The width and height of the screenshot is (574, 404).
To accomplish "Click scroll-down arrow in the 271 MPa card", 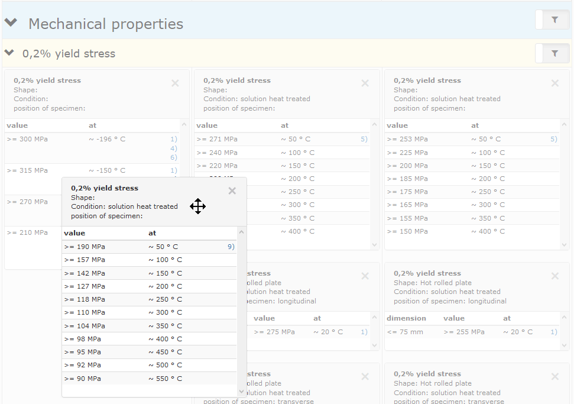I will pos(374,245).
